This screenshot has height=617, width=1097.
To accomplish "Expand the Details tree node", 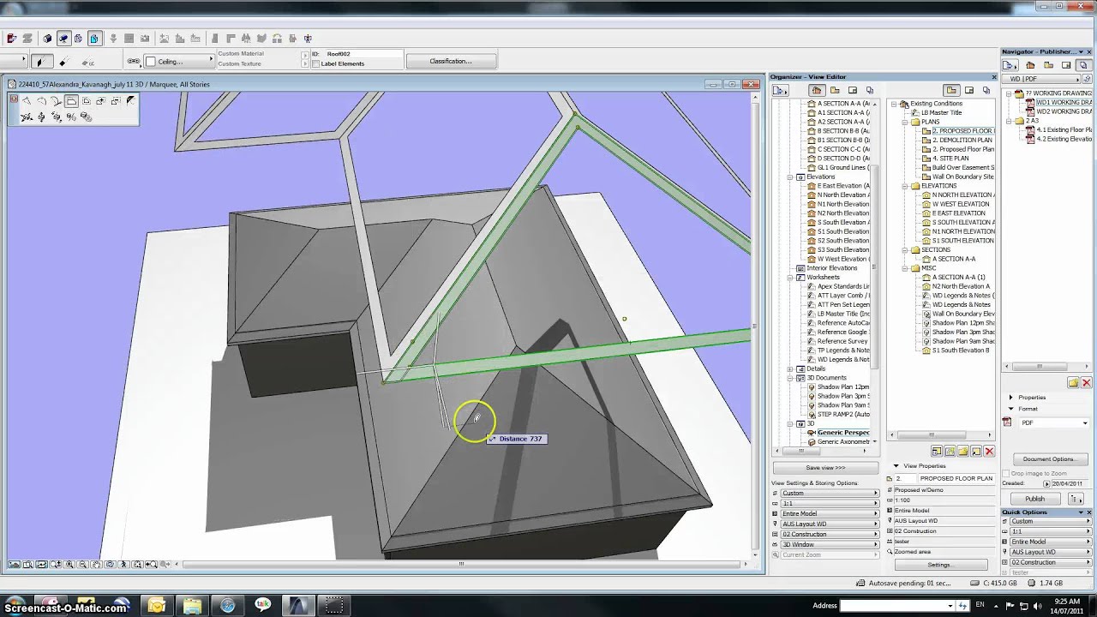I will [x=791, y=368].
